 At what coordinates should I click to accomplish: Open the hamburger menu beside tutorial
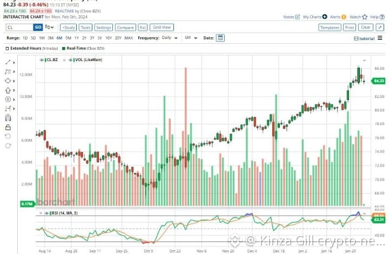click(380, 38)
